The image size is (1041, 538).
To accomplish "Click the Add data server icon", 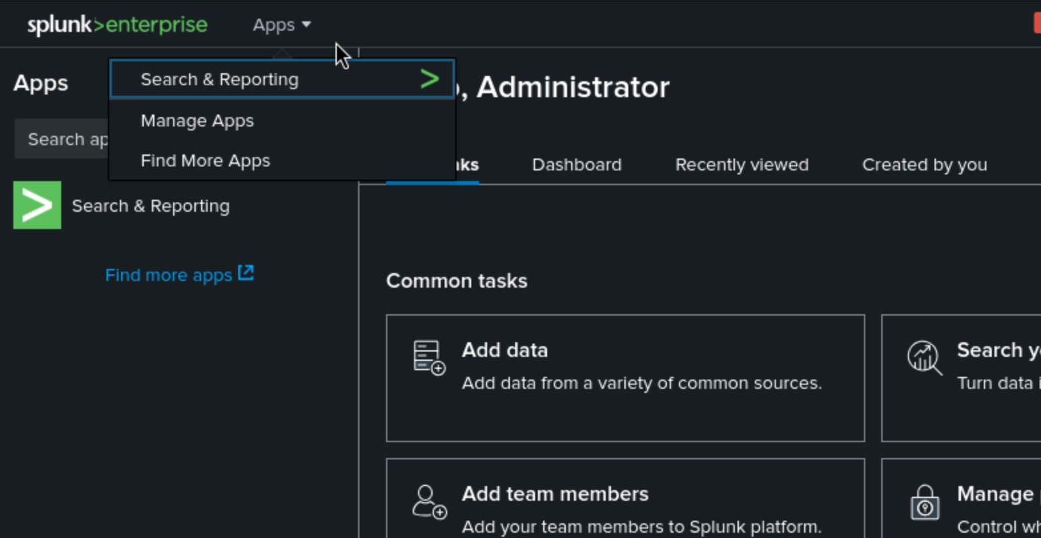I will (429, 358).
